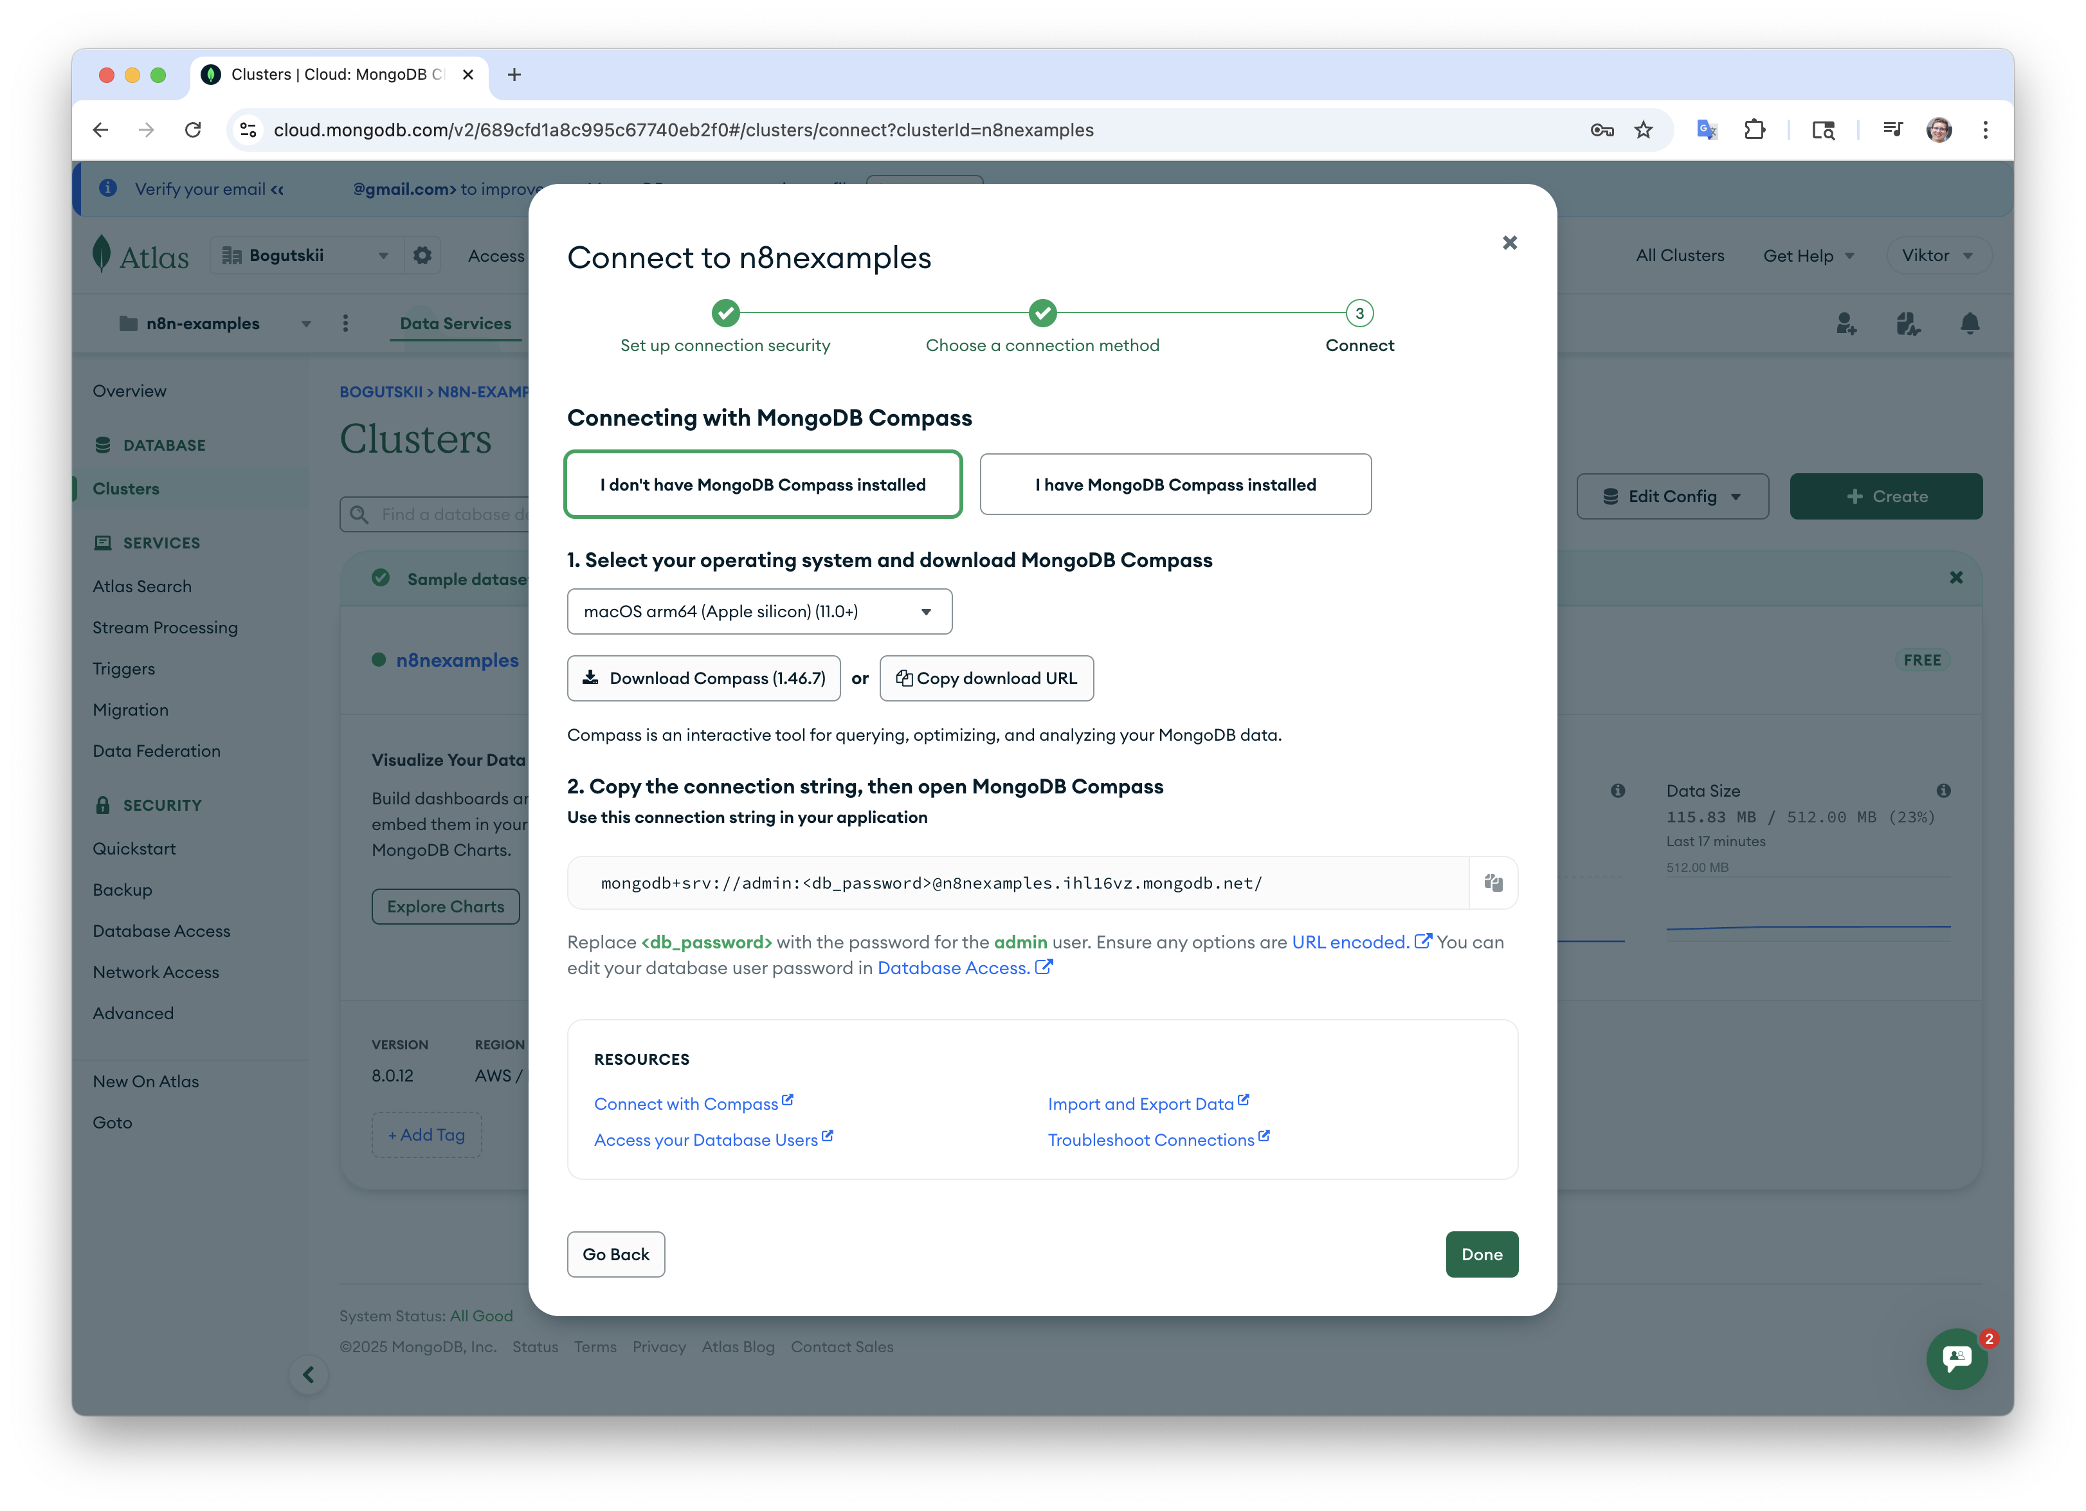Open the browser extensions puzzle icon
Screen dimensions: 2086x1511
click(x=1754, y=130)
